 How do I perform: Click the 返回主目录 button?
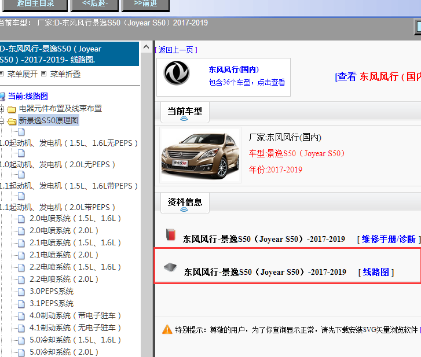(35, 5)
